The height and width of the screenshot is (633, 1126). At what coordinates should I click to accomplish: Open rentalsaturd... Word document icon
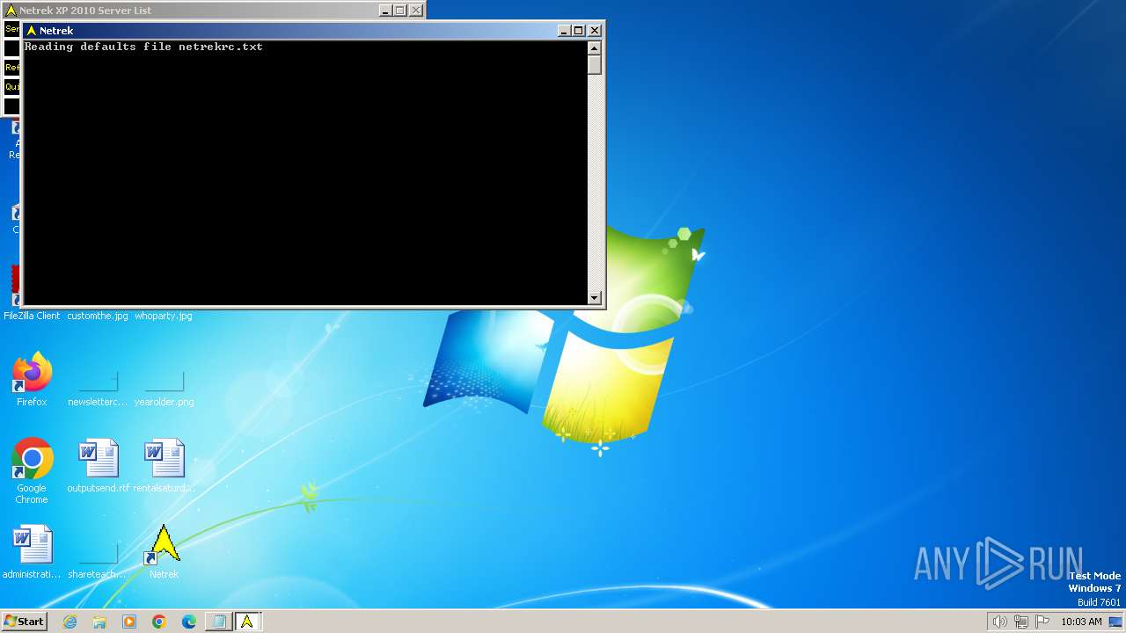coord(164,466)
